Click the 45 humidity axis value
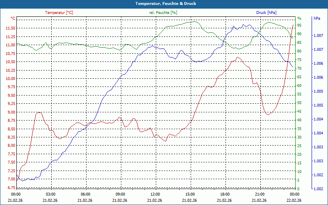 [x=300, y=111]
